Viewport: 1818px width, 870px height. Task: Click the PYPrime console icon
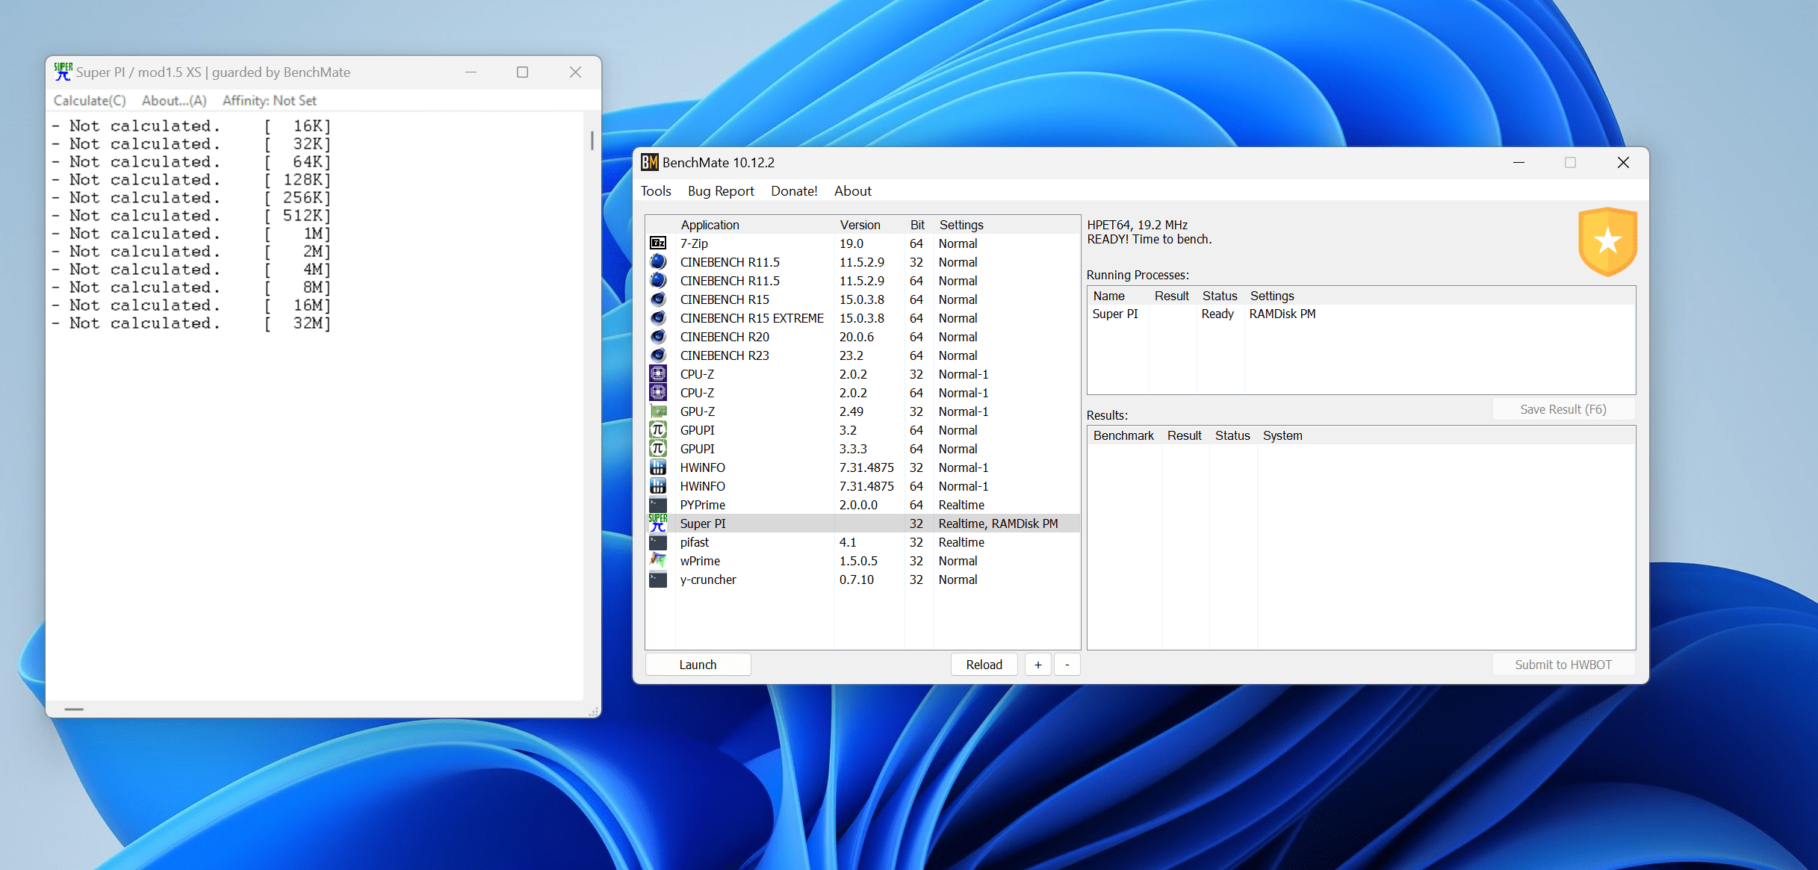point(658,505)
